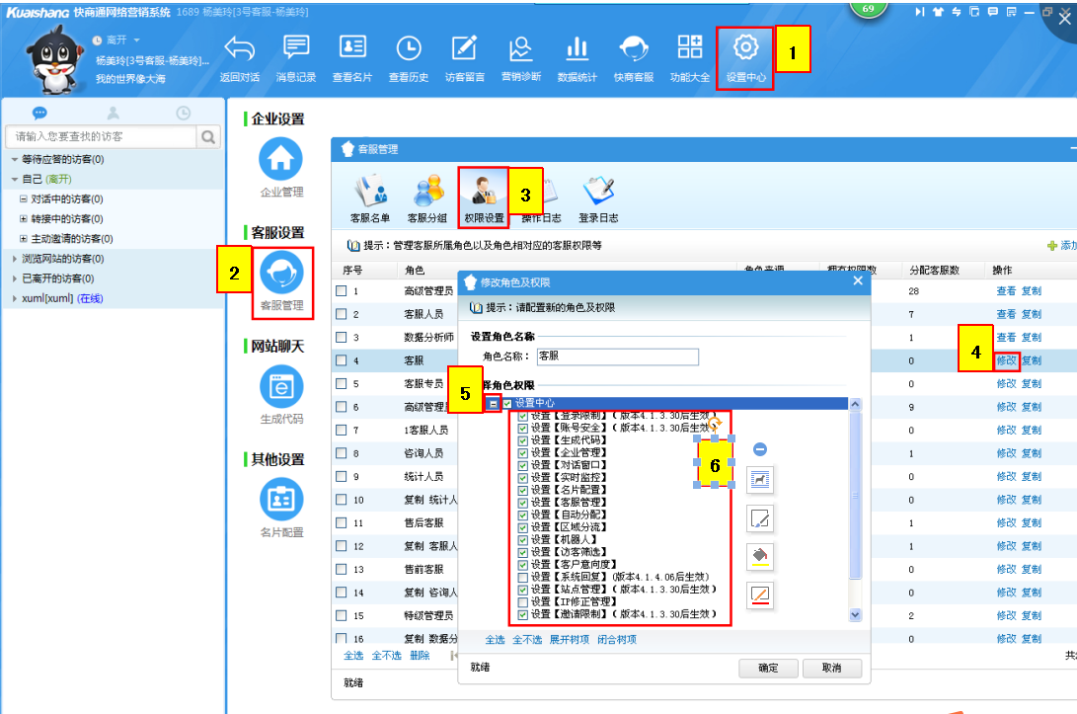This screenshot has height=714, width=1077.
Task: Expand the 等待应答的访客 group
Action: pos(15,160)
